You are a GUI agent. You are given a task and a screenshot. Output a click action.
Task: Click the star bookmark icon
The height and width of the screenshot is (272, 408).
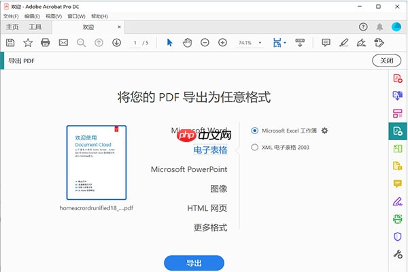tap(28, 42)
